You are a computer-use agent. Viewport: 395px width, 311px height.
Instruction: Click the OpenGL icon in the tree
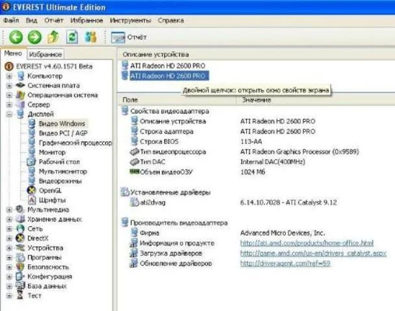click(31, 190)
